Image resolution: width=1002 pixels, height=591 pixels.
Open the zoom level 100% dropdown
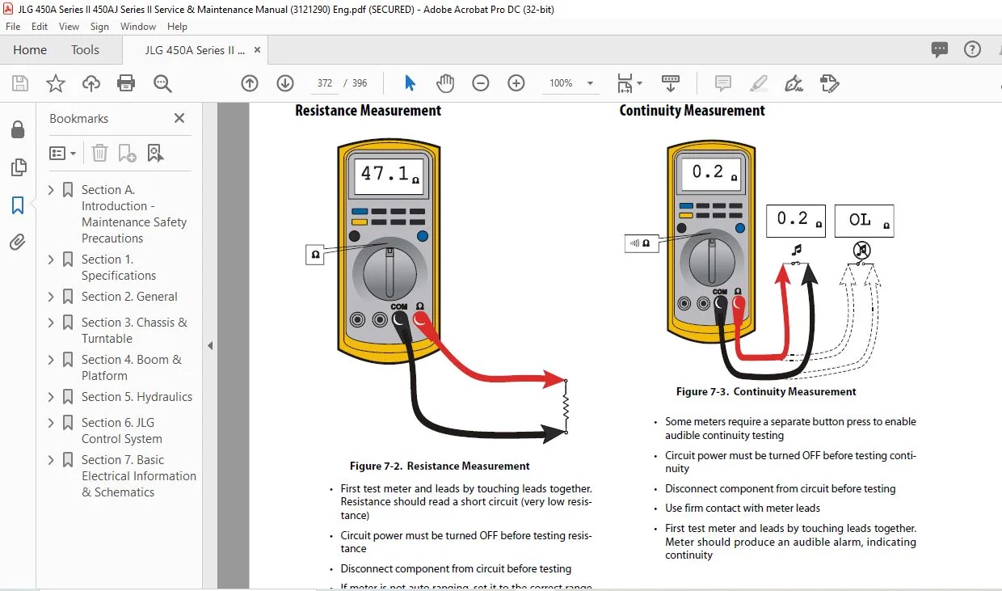point(590,83)
